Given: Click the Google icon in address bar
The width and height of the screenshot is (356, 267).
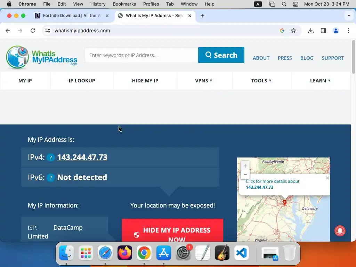Looking at the screenshot, I should [x=282, y=31].
